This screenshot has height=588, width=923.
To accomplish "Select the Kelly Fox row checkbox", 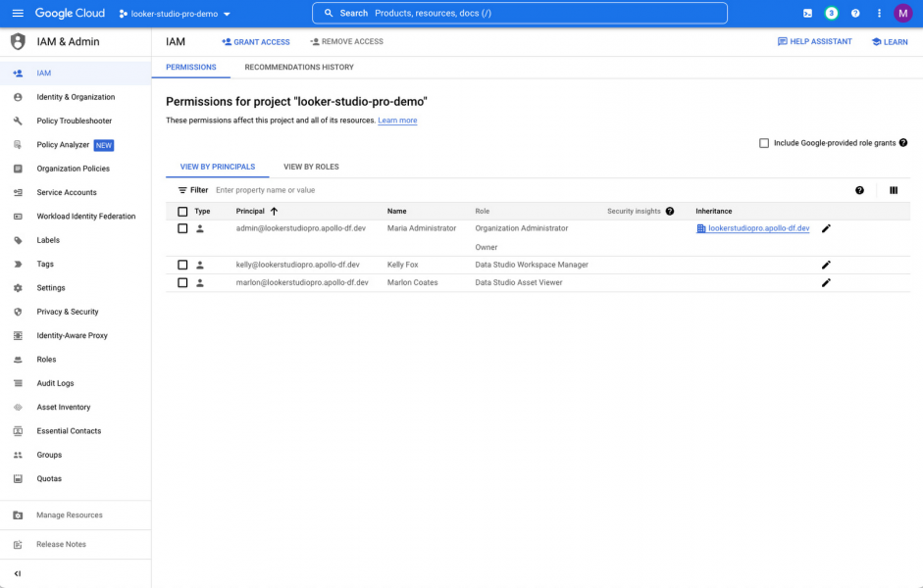I will tap(182, 265).
